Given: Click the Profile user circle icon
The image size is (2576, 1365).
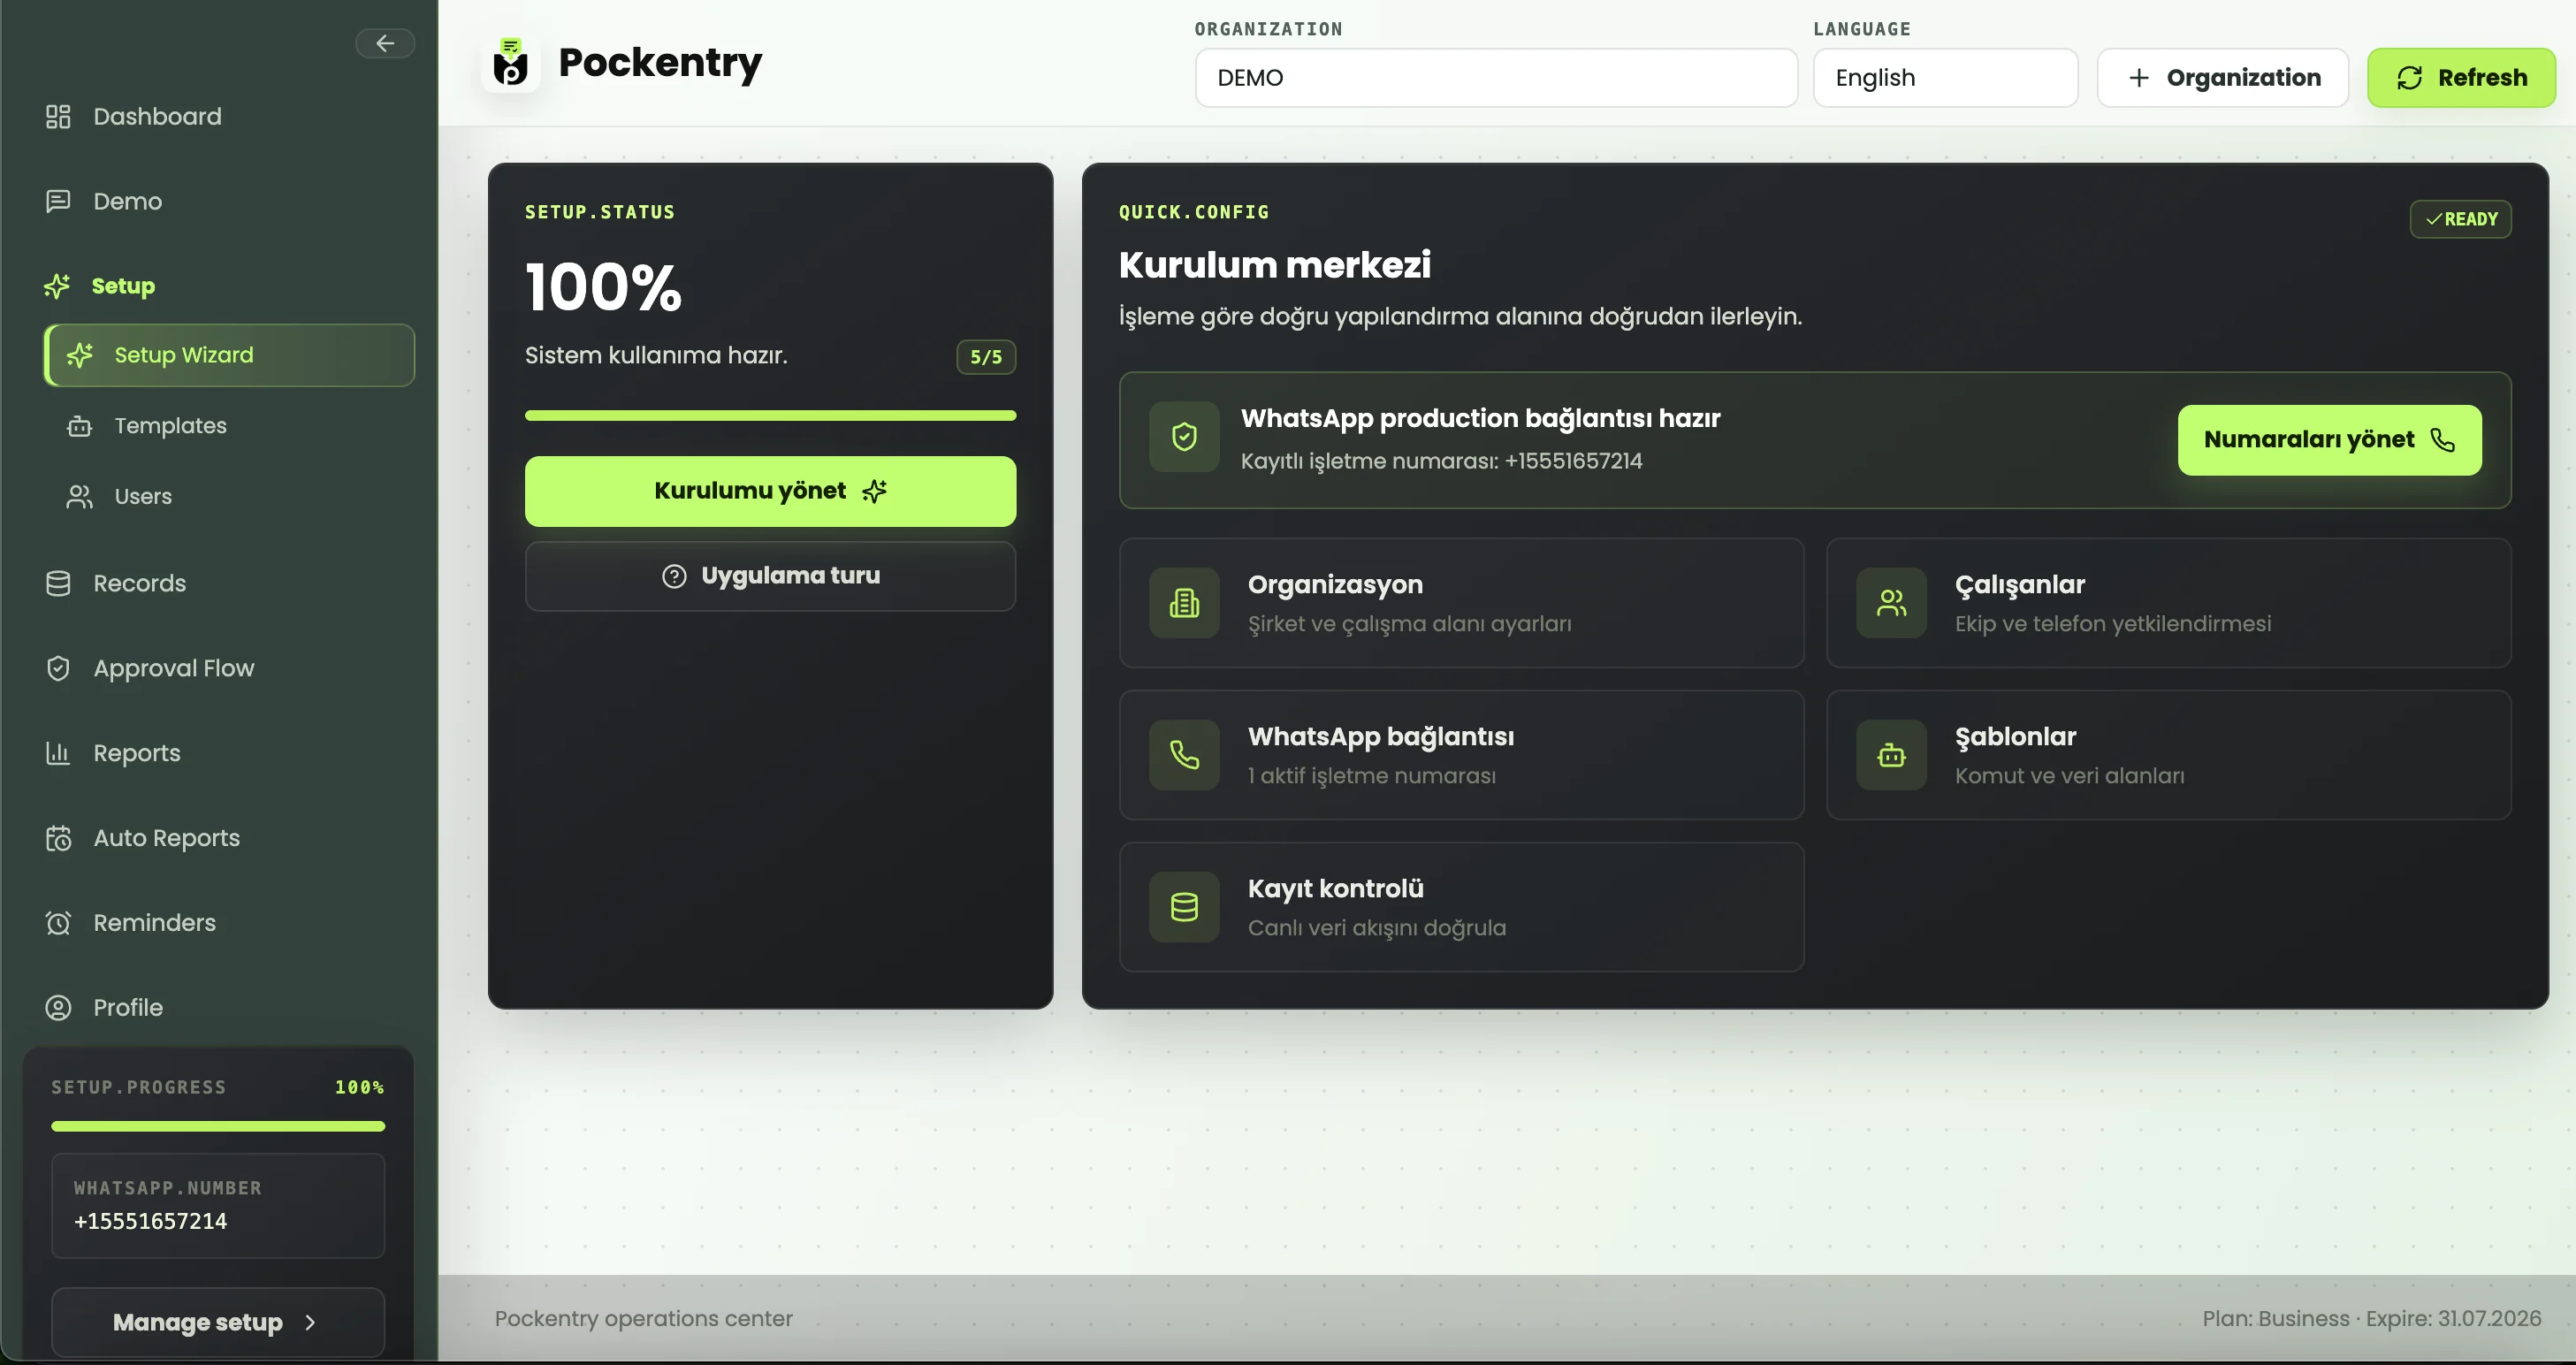Looking at the screenshot, I should (58, 1007).
